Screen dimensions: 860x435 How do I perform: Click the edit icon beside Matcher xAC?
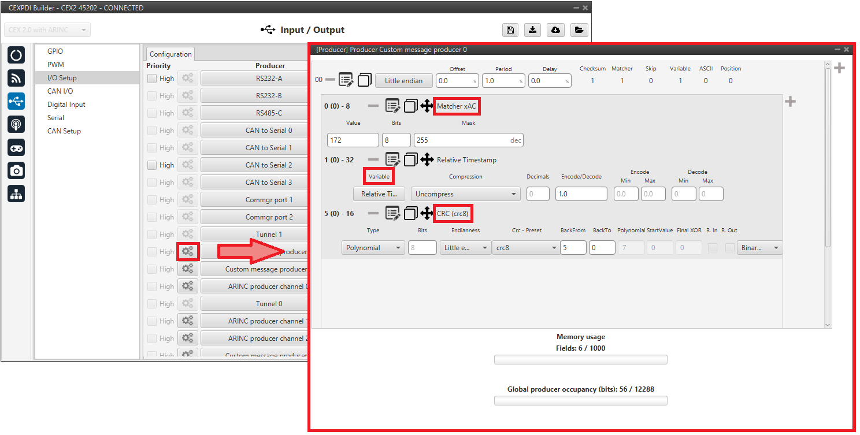pyautogui.click(x=392, y=106)
